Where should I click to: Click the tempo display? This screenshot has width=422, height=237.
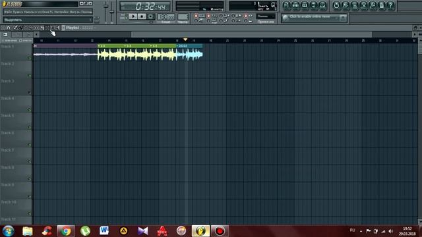pyautogui.click(x=166, y=16)
